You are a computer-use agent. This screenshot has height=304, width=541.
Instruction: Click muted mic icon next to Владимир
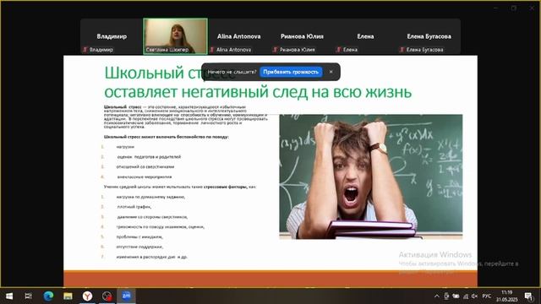tap(85, 50)
